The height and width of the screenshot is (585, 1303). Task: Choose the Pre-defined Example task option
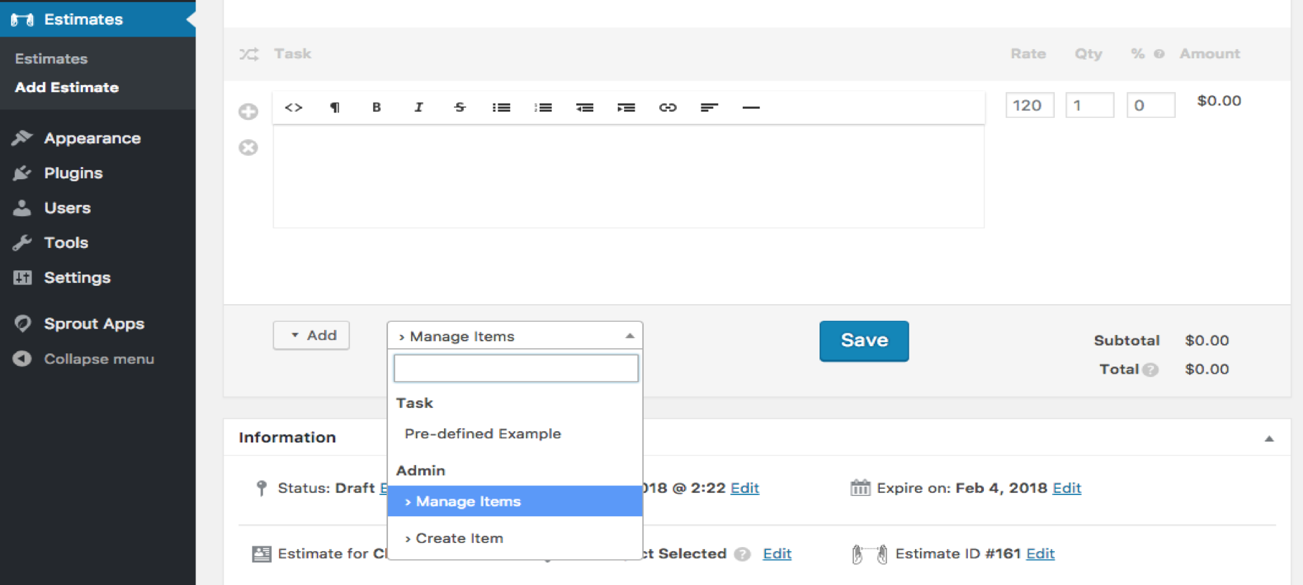point(482,434)
